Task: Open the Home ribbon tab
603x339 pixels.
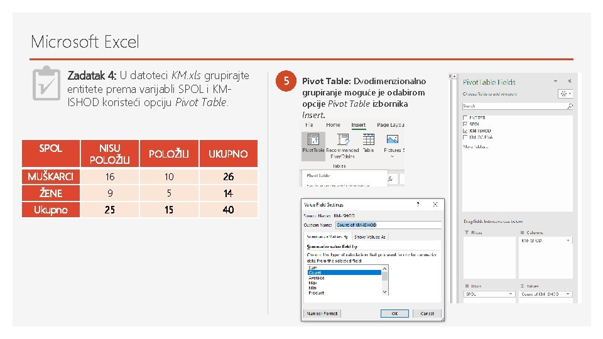Action: [333, 125]
